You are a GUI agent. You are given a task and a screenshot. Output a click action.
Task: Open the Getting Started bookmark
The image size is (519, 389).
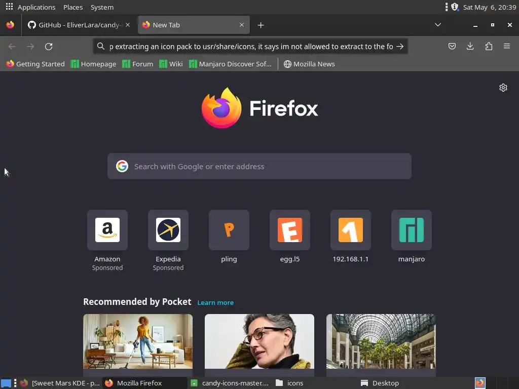[35, 64]
